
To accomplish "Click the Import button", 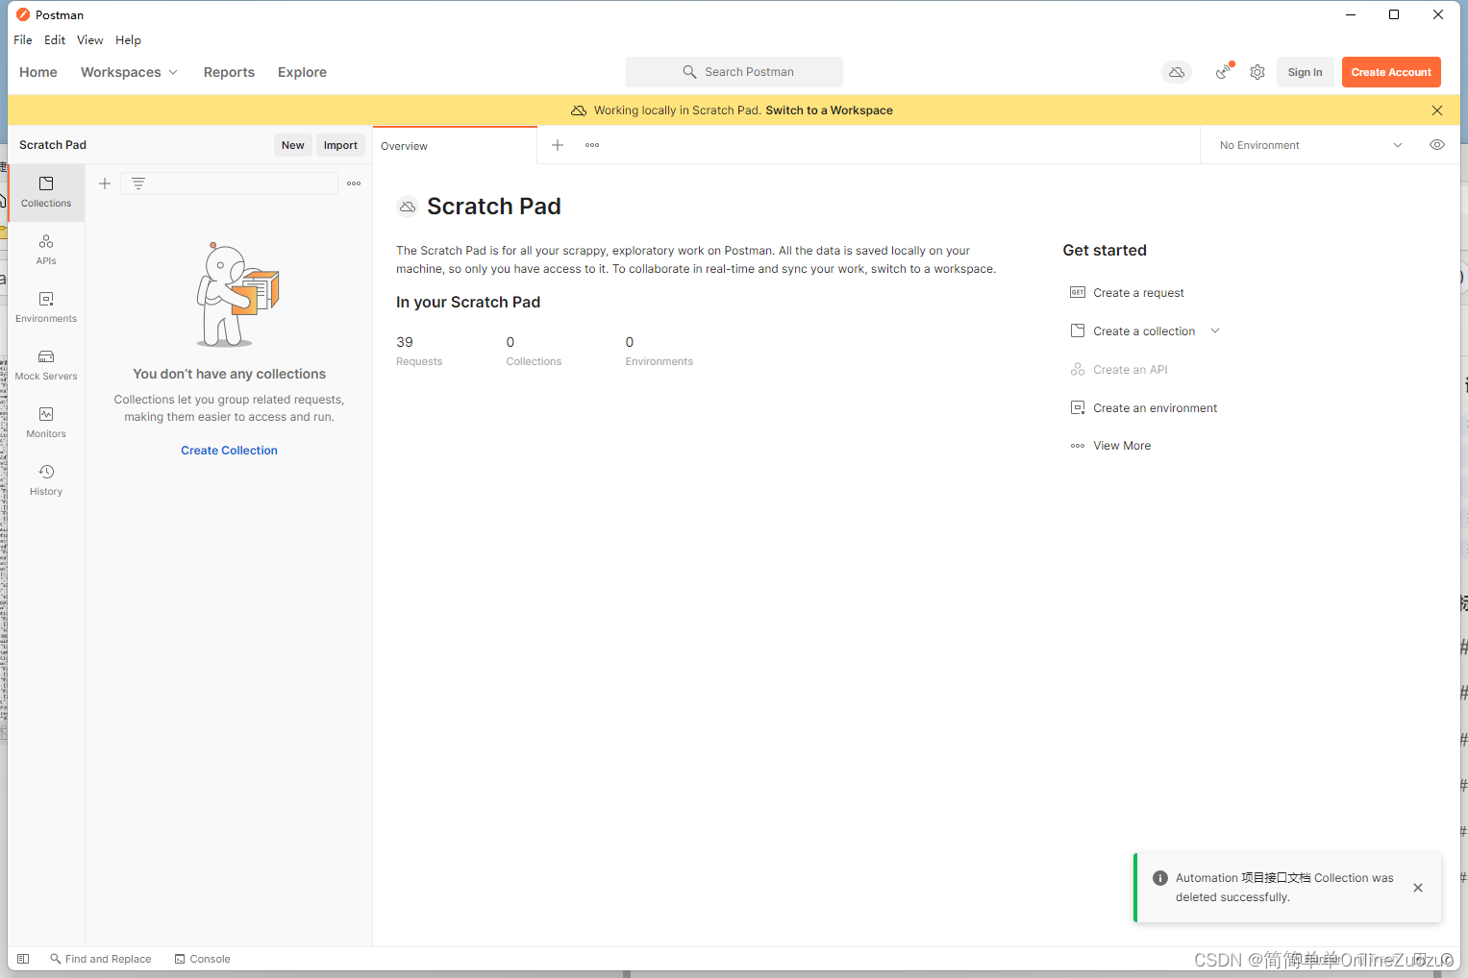I will [340, 145].
